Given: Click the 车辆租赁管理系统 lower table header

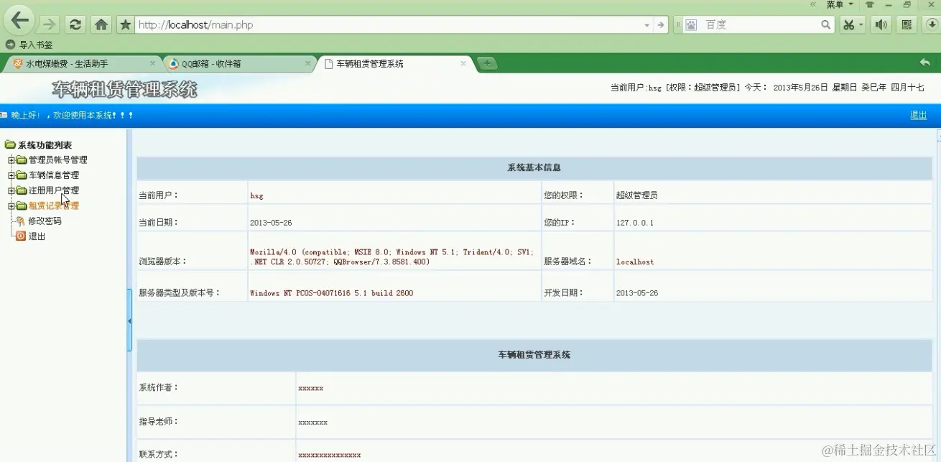Looking at the screenshot, I should click(534, 355).
